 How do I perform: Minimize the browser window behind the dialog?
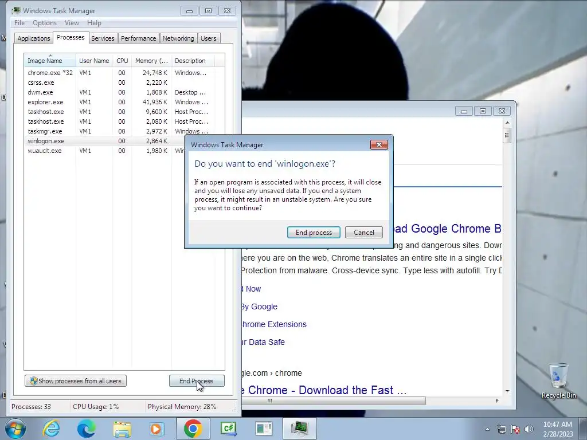(x=464, y=111)
